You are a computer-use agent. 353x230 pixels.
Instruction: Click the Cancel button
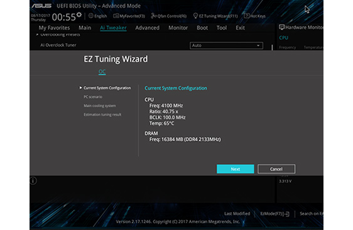[276, 169]
